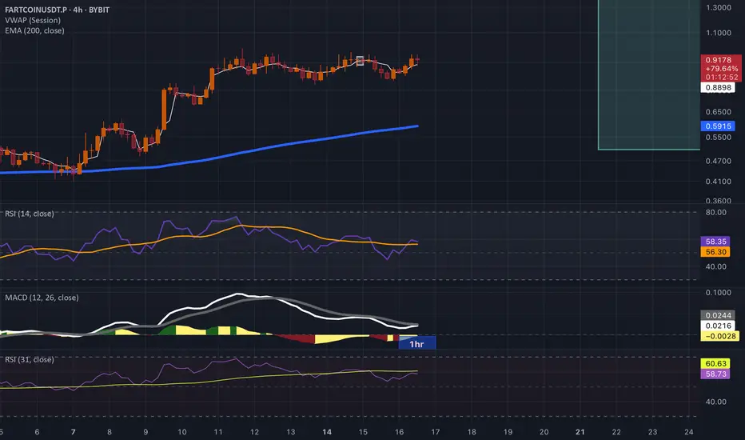This screenshot has height=440, width=745.
Task: Select the VWAP (Session) indicator label
Action: [33, 20]
